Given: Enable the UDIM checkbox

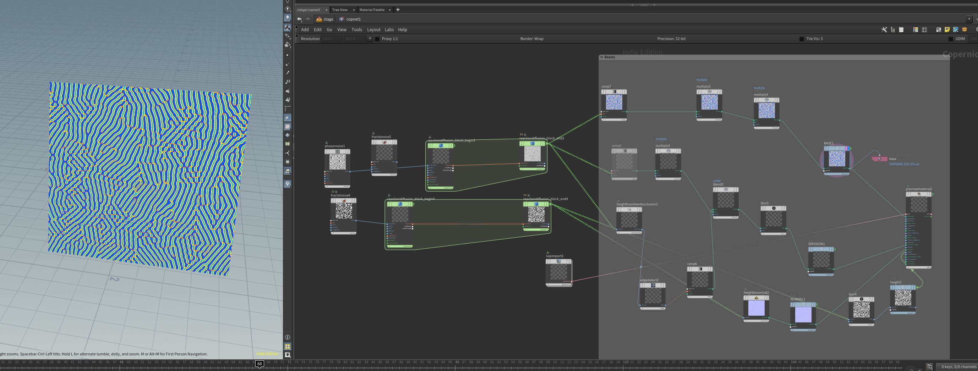Looking at the screenshot, I should point(951,39).
